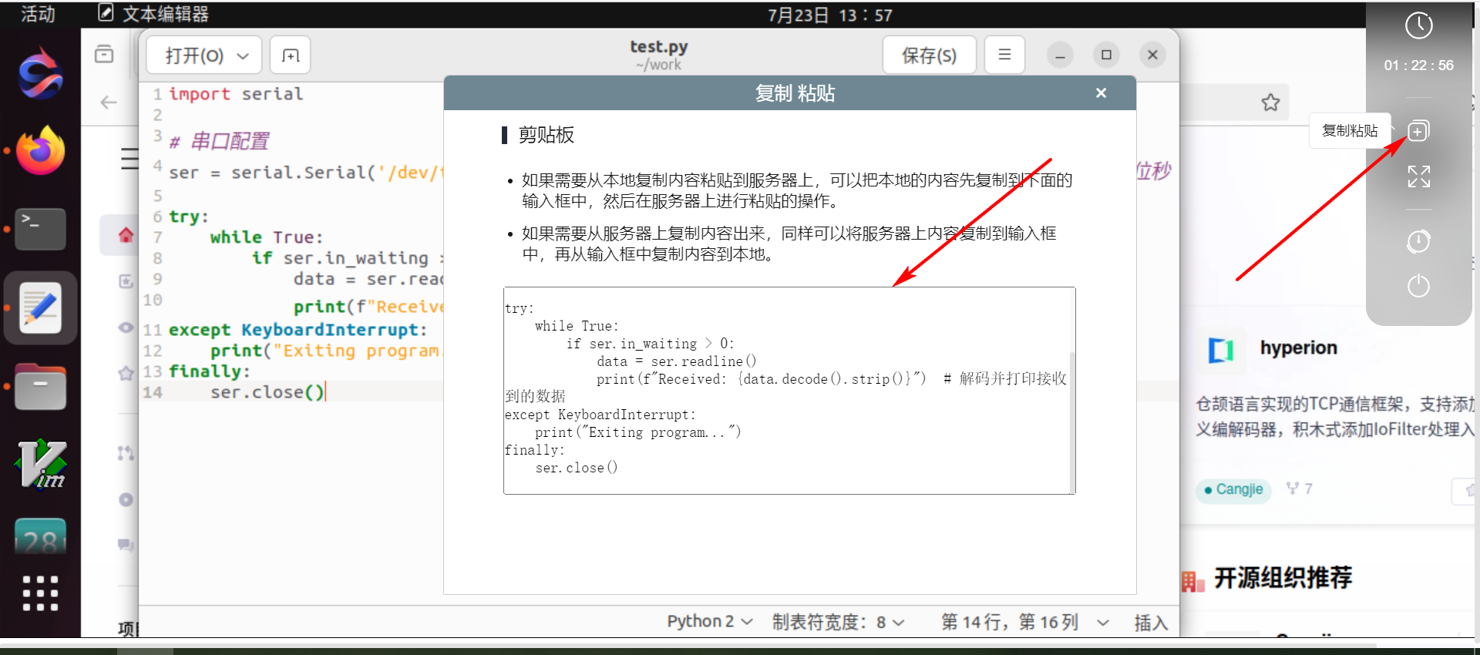Image resolution: width=1480 pixels, height=655 pixels.
Task: Click the browser tabs icon at top left
Action: 104,54
